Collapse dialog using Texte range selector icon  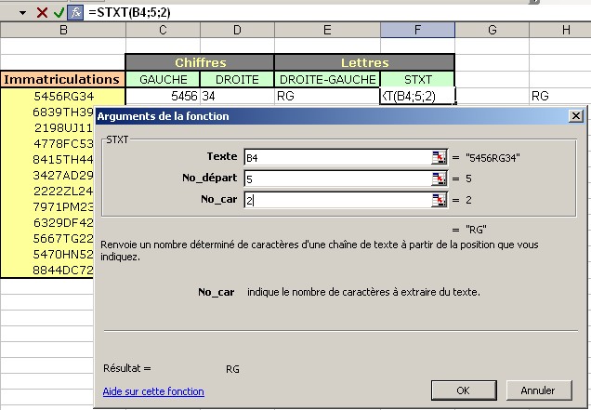click(439, 157)
